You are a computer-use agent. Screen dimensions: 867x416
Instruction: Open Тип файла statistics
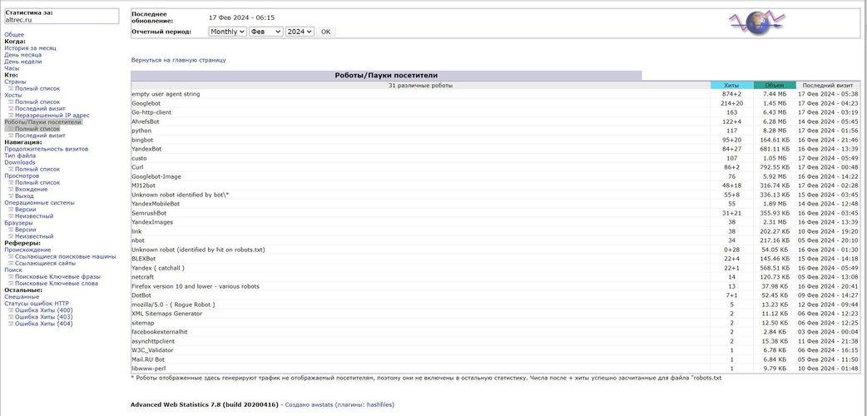click(x=20, y=156)
